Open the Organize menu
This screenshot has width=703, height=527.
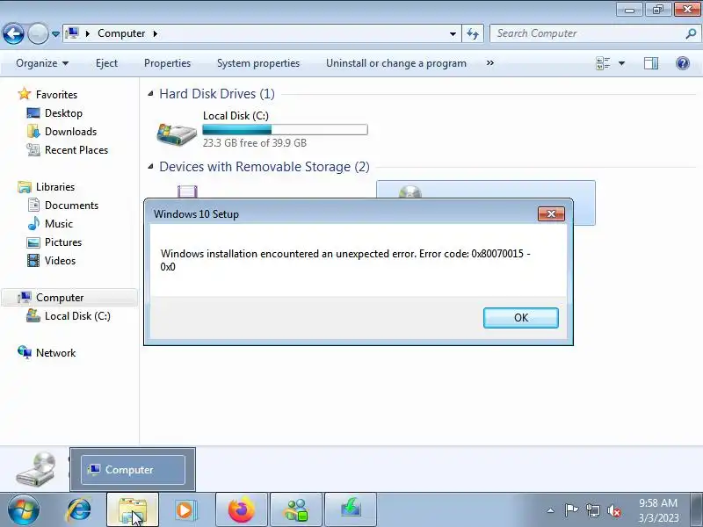[x=42, y=63]
